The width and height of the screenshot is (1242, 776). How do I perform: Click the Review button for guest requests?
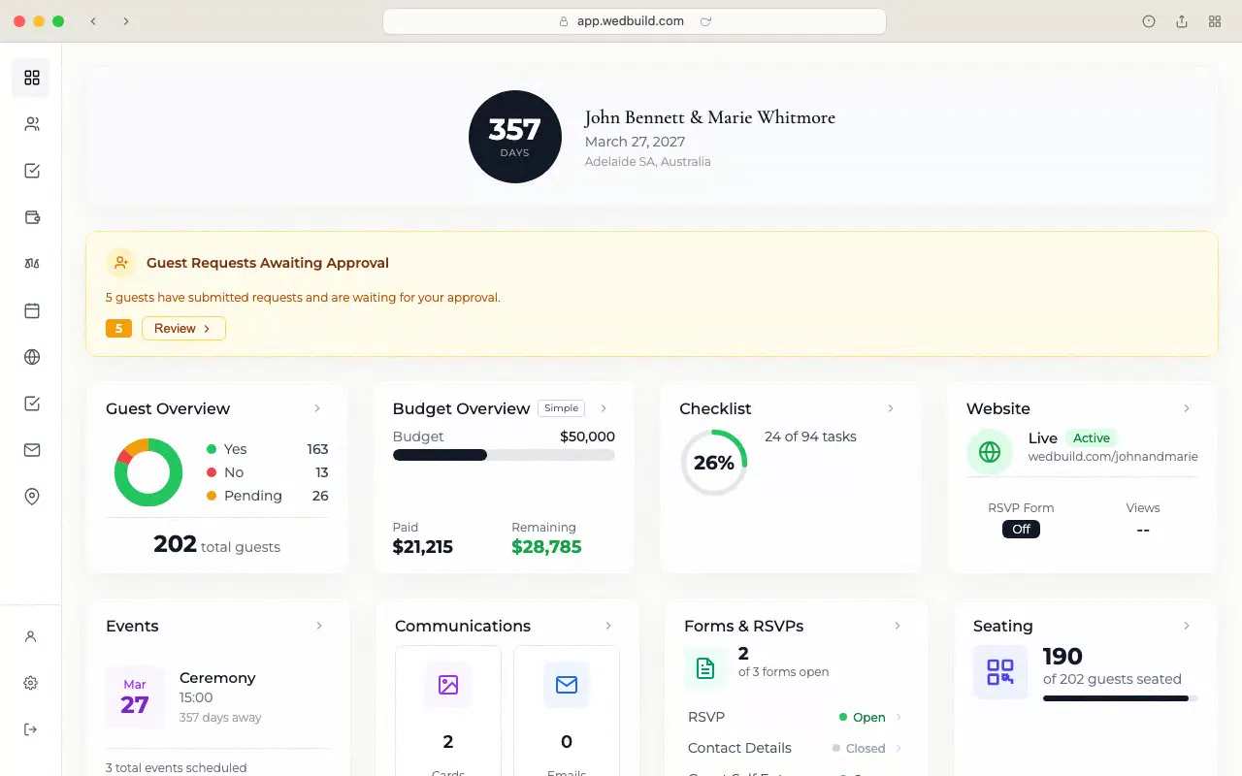pyautogui.click(x=183, y=329)
